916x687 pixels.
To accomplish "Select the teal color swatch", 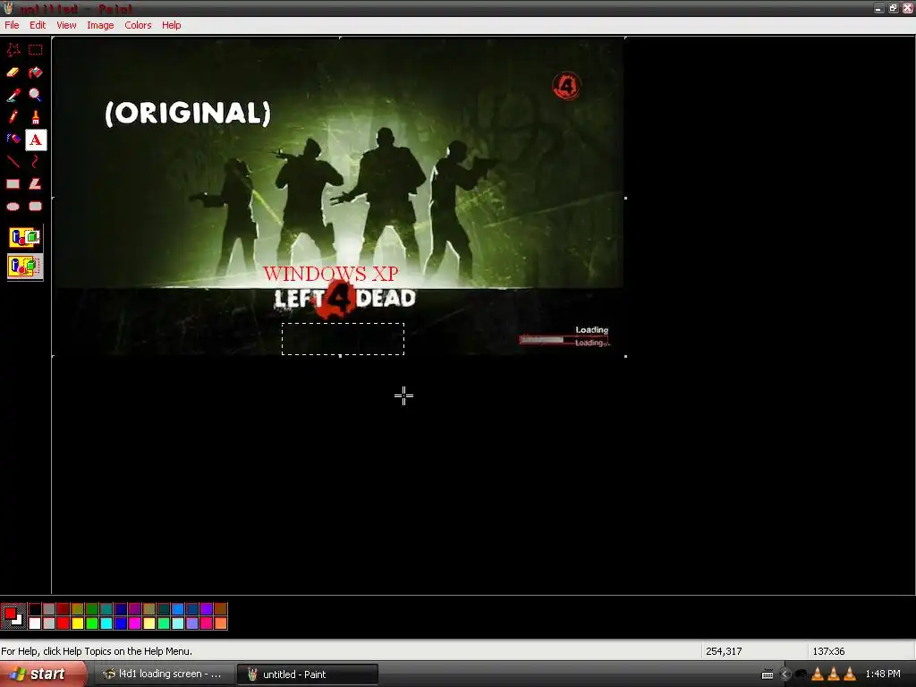I will pyautogui.click(x=106, y=609).
